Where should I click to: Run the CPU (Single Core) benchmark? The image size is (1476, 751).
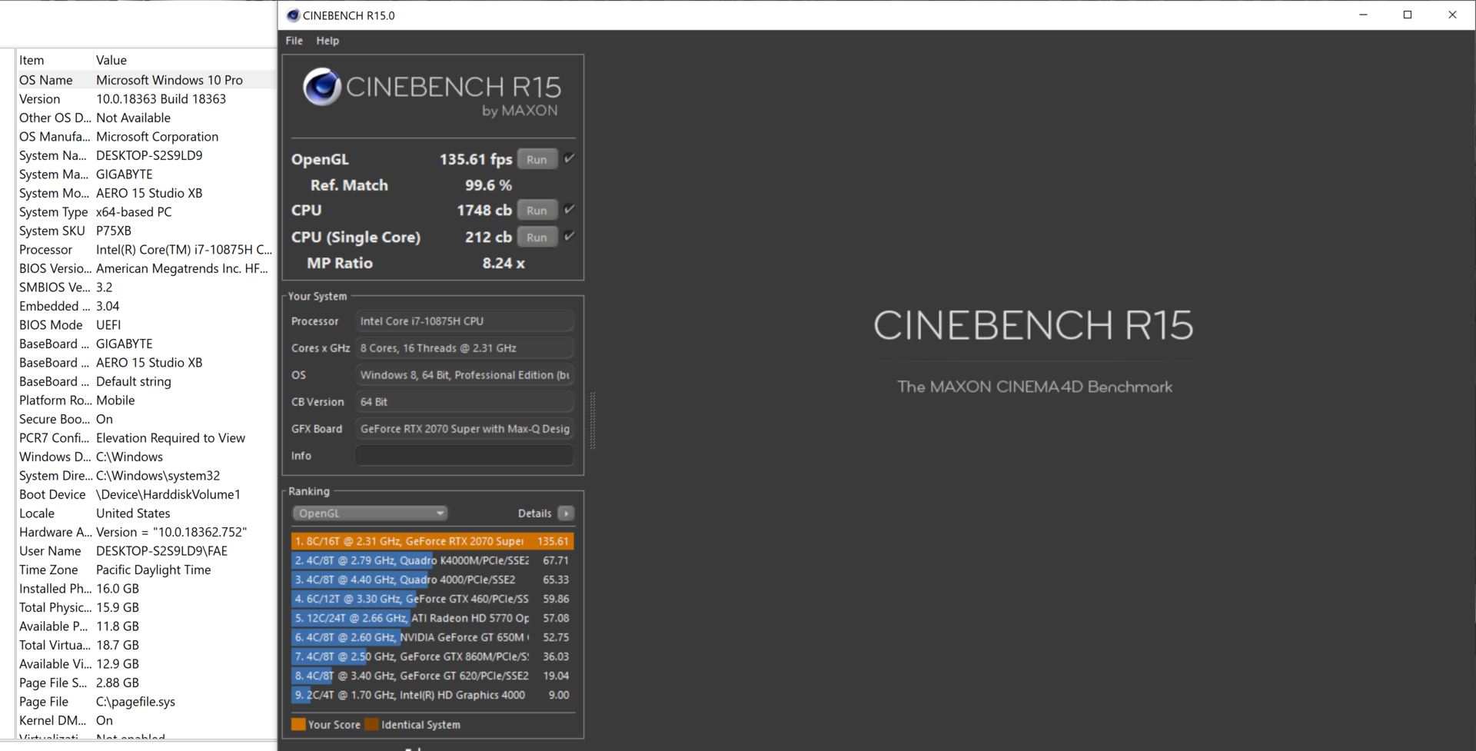coord(537,237)
